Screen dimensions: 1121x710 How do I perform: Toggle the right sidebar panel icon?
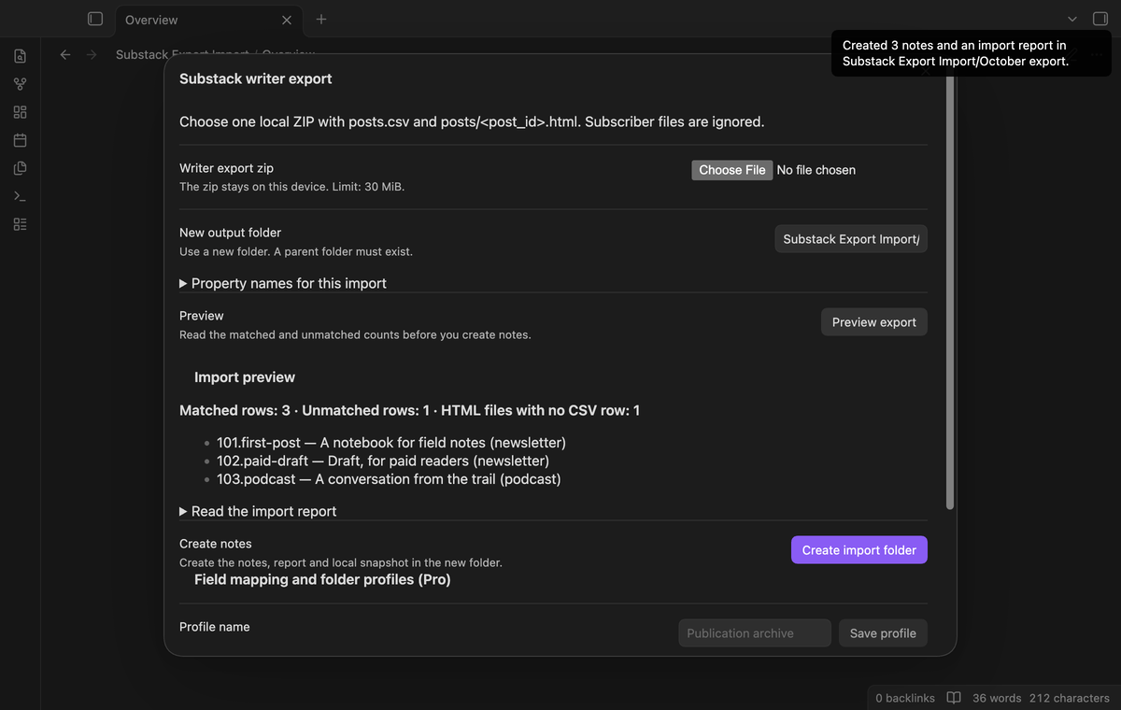[x=1100, y=19]
